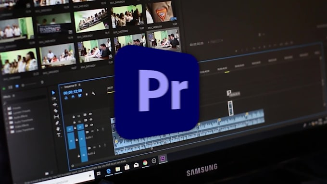Select the Ripple Edit tool
This screenshot has width=327, height=184.
tap(55, 104)
